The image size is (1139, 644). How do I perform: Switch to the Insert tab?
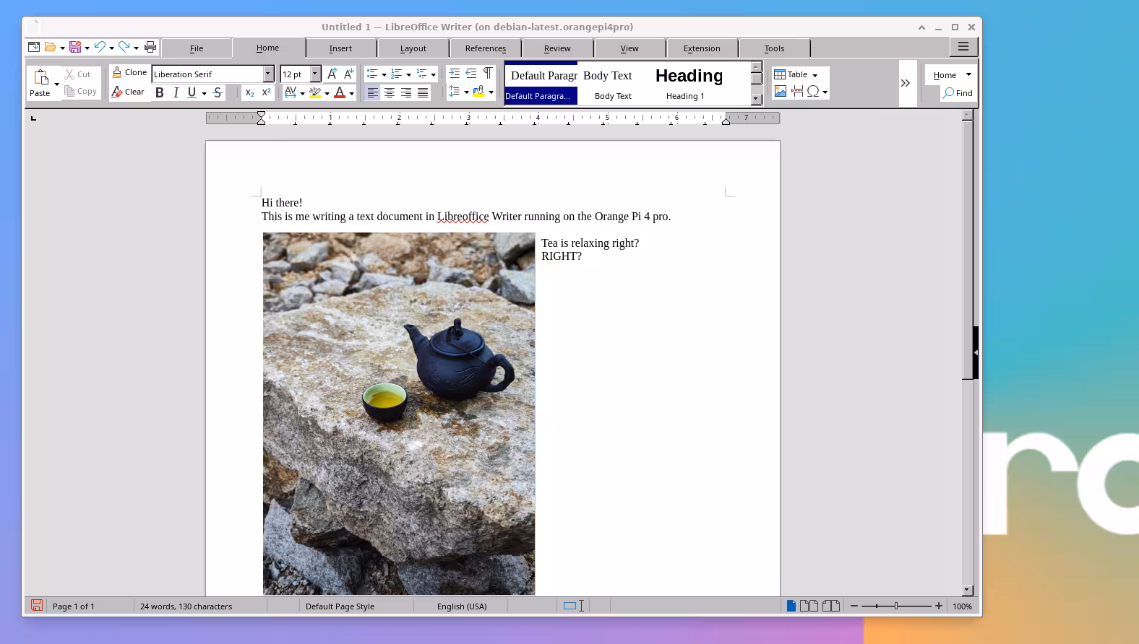[x=340, y=48]
